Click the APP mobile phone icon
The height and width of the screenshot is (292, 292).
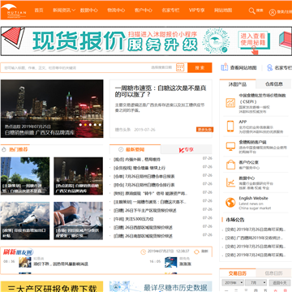click(230, 126)
